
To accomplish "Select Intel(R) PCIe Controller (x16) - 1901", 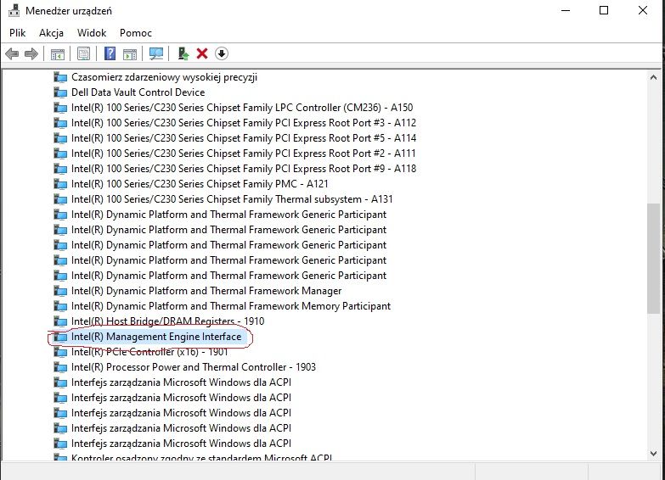I will tap(149, 352).
